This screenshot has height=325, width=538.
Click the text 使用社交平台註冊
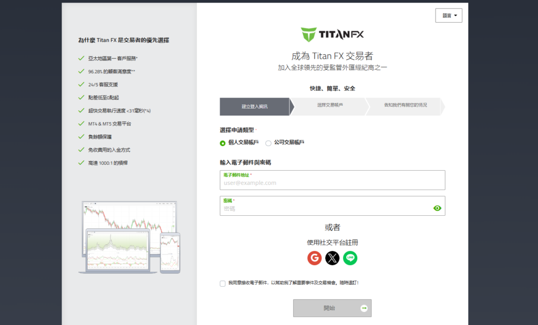332,243
